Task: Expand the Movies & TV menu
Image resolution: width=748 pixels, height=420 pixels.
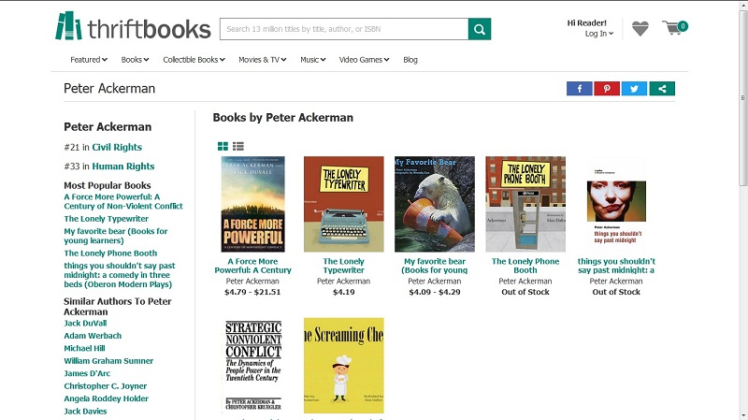Action: pyautogui.click(x=263, y=60)
